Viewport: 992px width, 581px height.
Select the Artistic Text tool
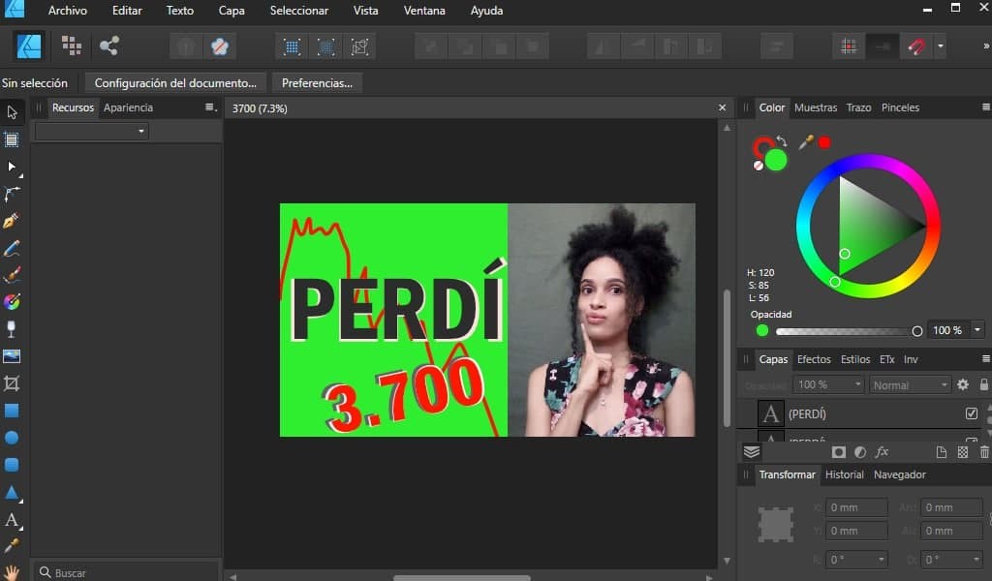coord(12,520)
